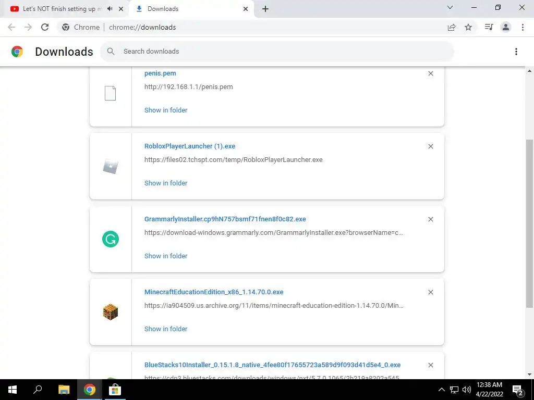The image size is (534, 400).
Task: Remove penis.pem from the list
Action: (x=430, y=73)
